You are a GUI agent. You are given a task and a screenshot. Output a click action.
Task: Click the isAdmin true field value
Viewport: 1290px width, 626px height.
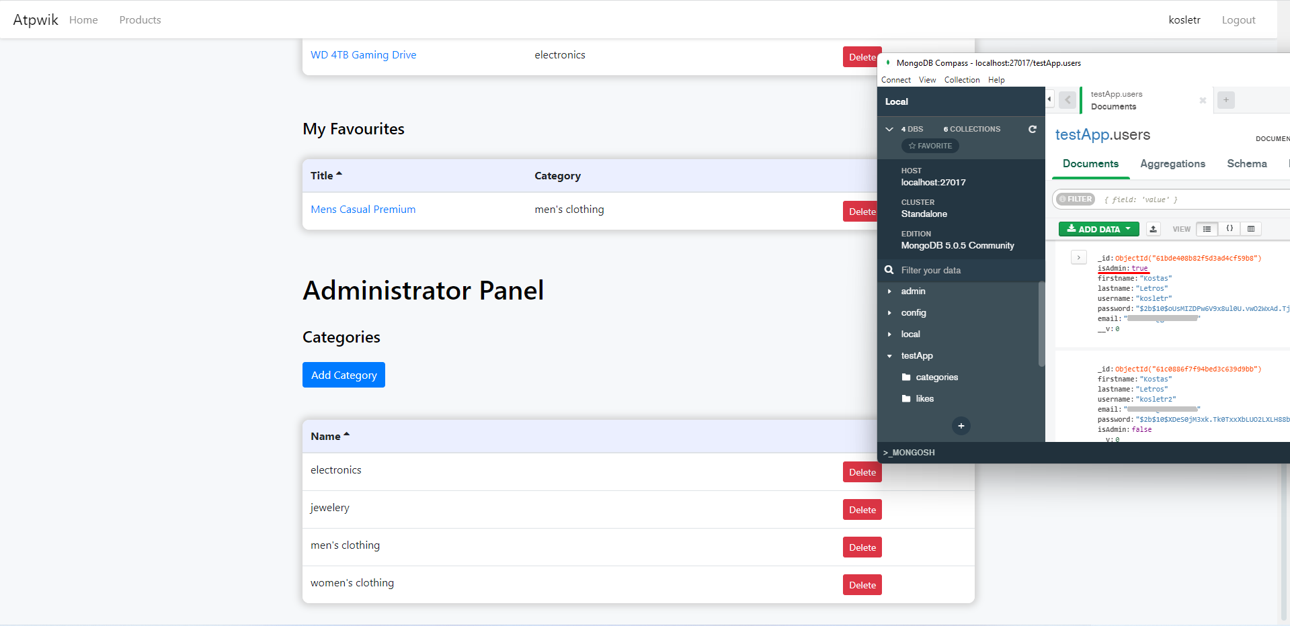[1139, 268]
